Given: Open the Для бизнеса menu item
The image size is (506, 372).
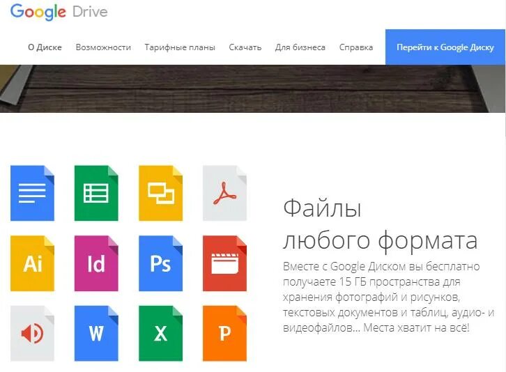Looking at the screenshot, I should pos(300,47).
